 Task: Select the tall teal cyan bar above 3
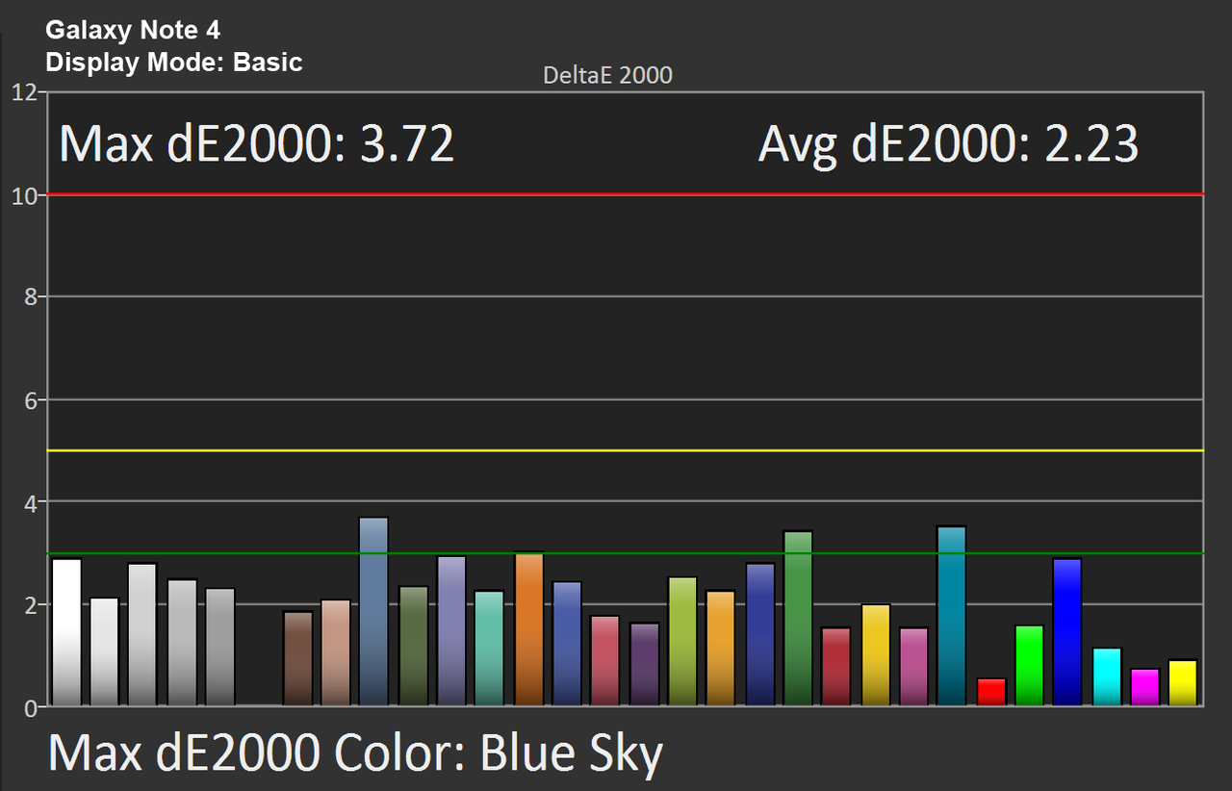pos(951,616)
